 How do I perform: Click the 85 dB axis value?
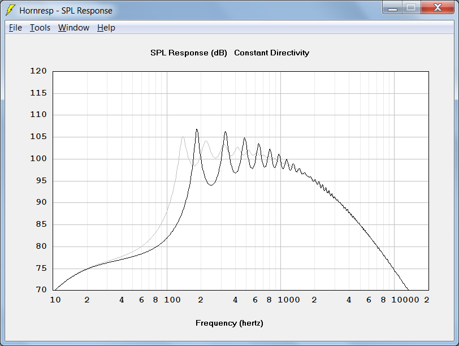point(41,224)
